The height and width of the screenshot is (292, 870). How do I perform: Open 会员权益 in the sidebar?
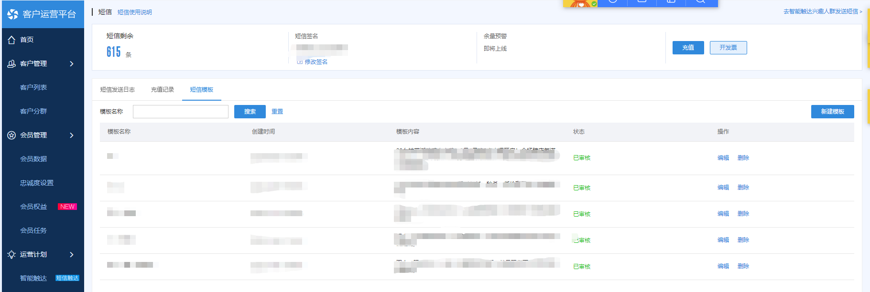[x=33, y=207]
